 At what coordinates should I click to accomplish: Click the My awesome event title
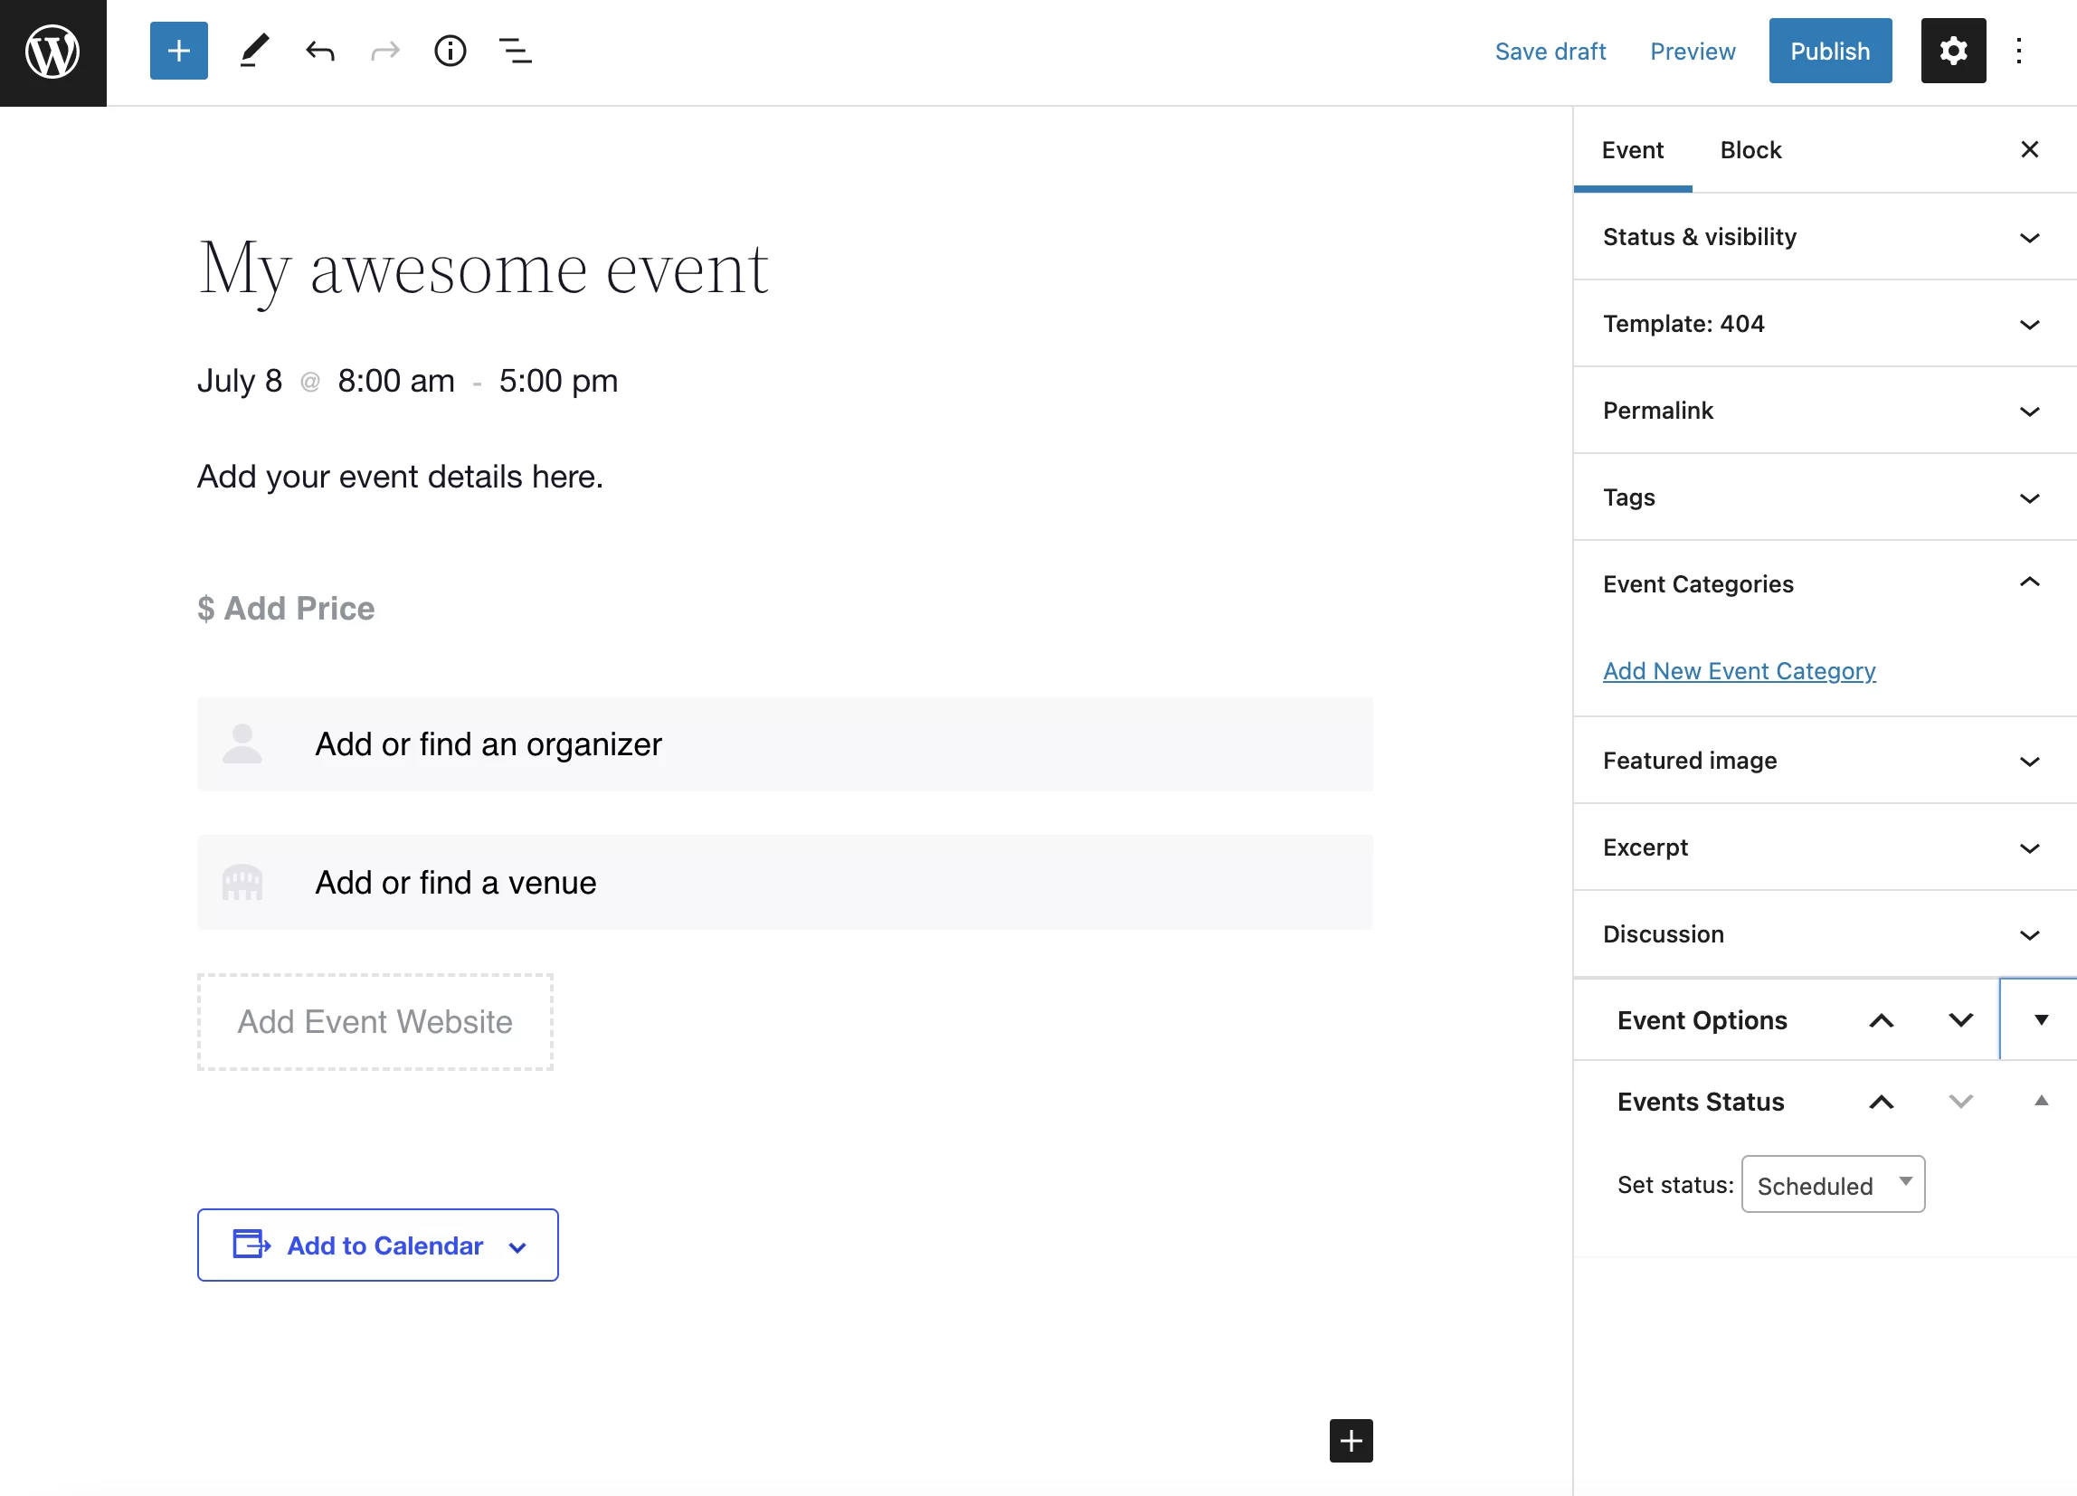click(483, 270)
